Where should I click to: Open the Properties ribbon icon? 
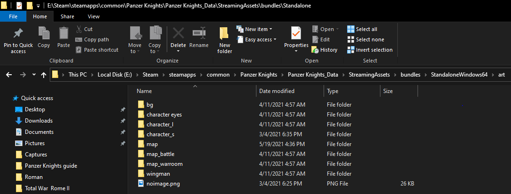(296, 34)
